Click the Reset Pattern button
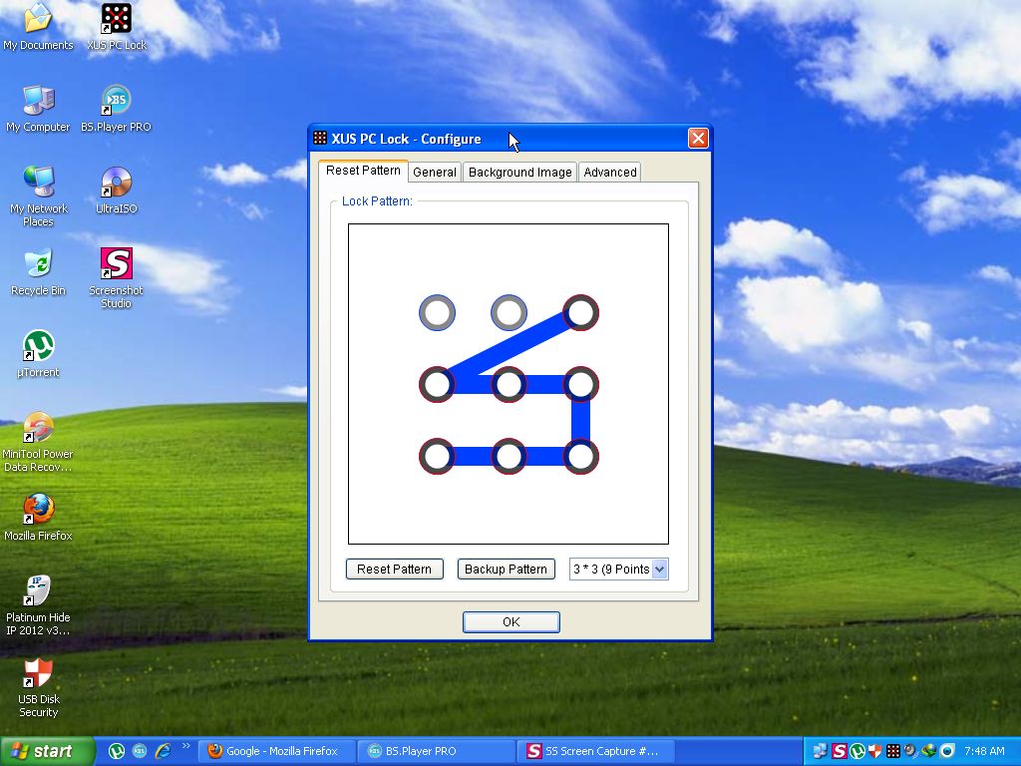The height and width of the screenshot is (766, 1021). pyautogui.click(x=394, y=570)
